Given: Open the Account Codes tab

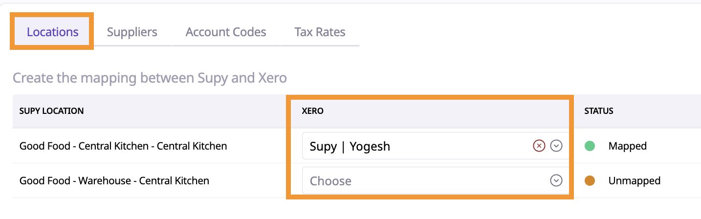Looking at the screenshot, I should [x=226, y=32].
